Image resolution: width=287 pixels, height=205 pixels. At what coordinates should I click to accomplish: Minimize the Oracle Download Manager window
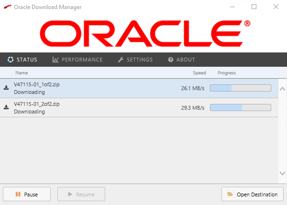tap(232, 7)
